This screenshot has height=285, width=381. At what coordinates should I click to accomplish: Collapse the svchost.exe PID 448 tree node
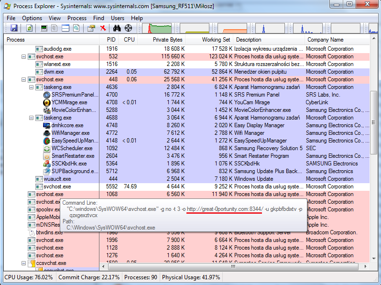[23, 79]
